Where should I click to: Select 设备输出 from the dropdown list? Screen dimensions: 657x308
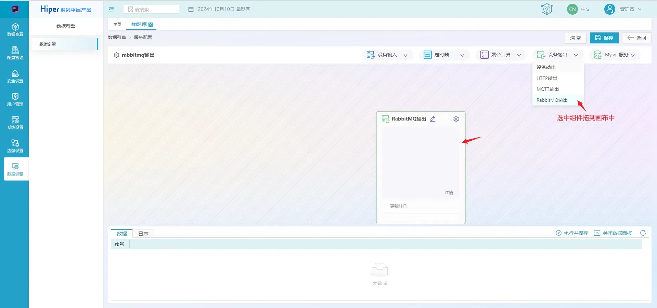point(558,67)
